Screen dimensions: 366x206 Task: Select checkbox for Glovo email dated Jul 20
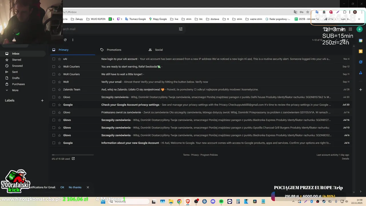pos(53,97)
